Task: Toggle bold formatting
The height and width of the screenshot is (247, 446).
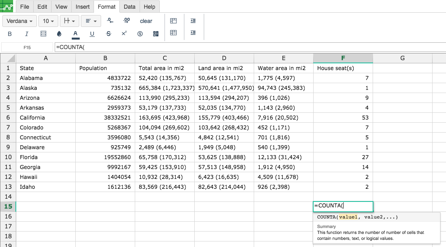Action: tap(10, 34)
